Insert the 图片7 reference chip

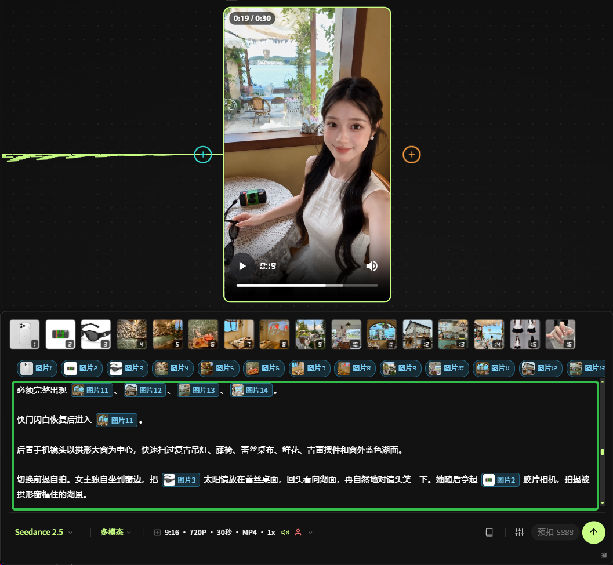(309, 368)
